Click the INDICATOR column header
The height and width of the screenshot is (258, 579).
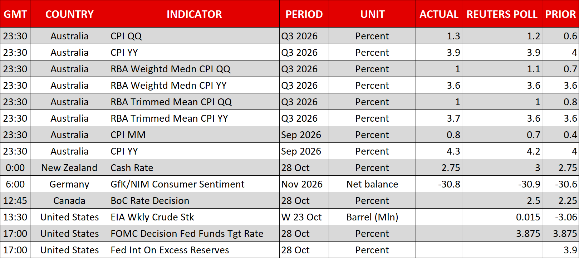[x=194, y=14]
